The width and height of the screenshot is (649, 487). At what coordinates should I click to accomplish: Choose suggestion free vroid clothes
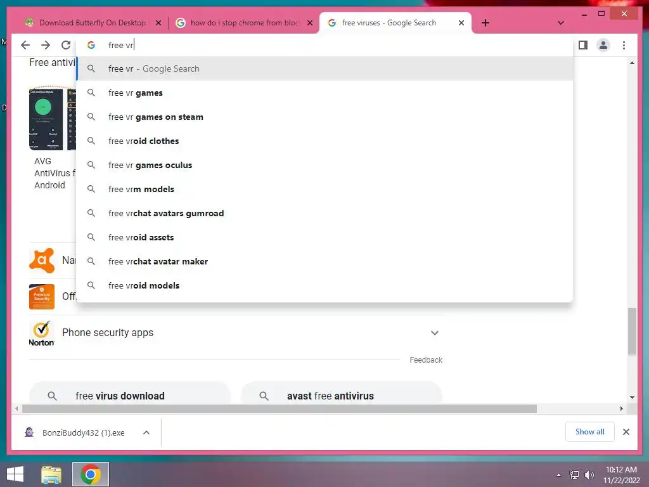tap(325, 141)
